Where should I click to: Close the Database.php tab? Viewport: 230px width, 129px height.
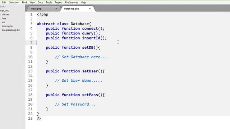pos(90,9)
